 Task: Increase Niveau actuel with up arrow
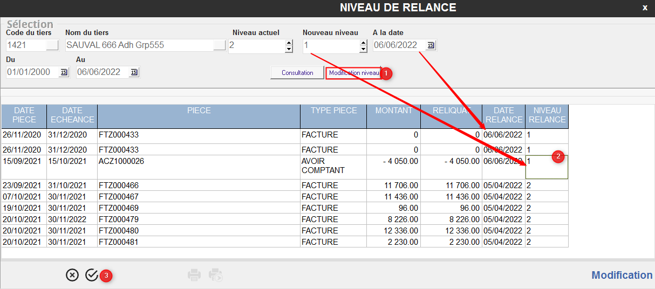[x=289, y=43]
